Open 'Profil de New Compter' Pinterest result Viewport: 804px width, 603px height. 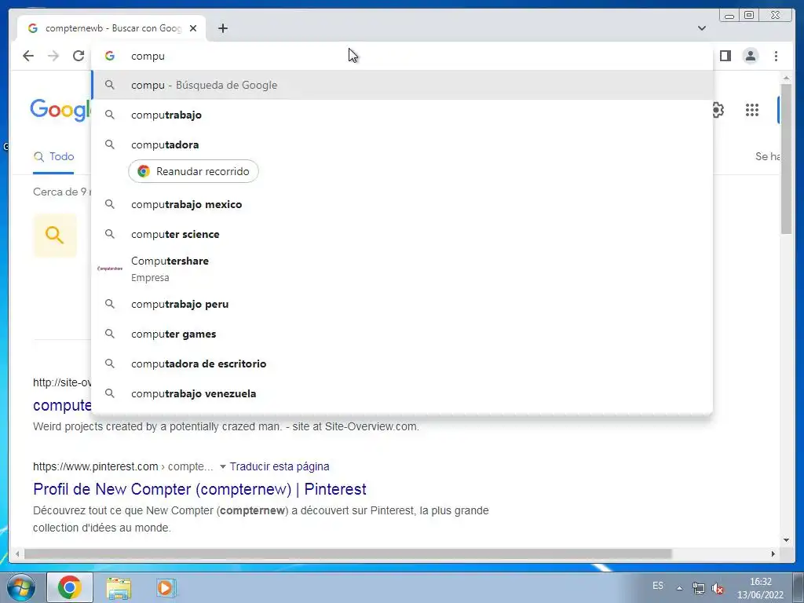click(199, 489)
